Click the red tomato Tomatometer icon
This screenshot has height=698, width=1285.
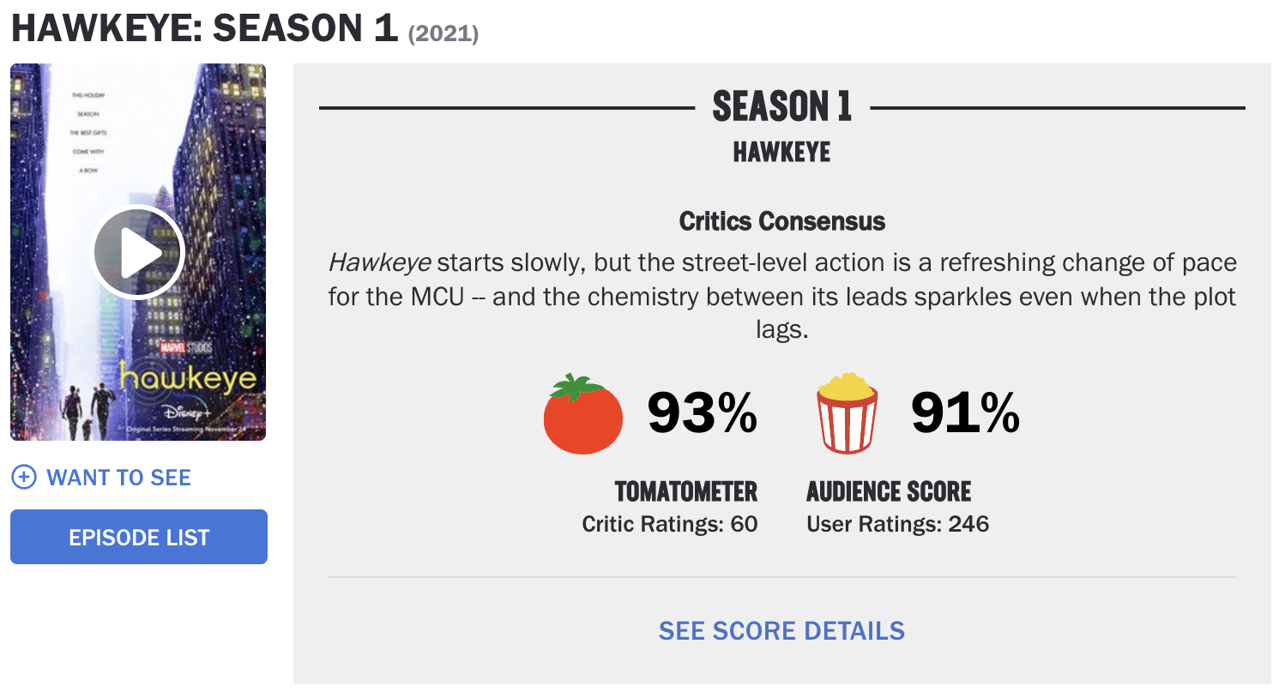point(583,414)
